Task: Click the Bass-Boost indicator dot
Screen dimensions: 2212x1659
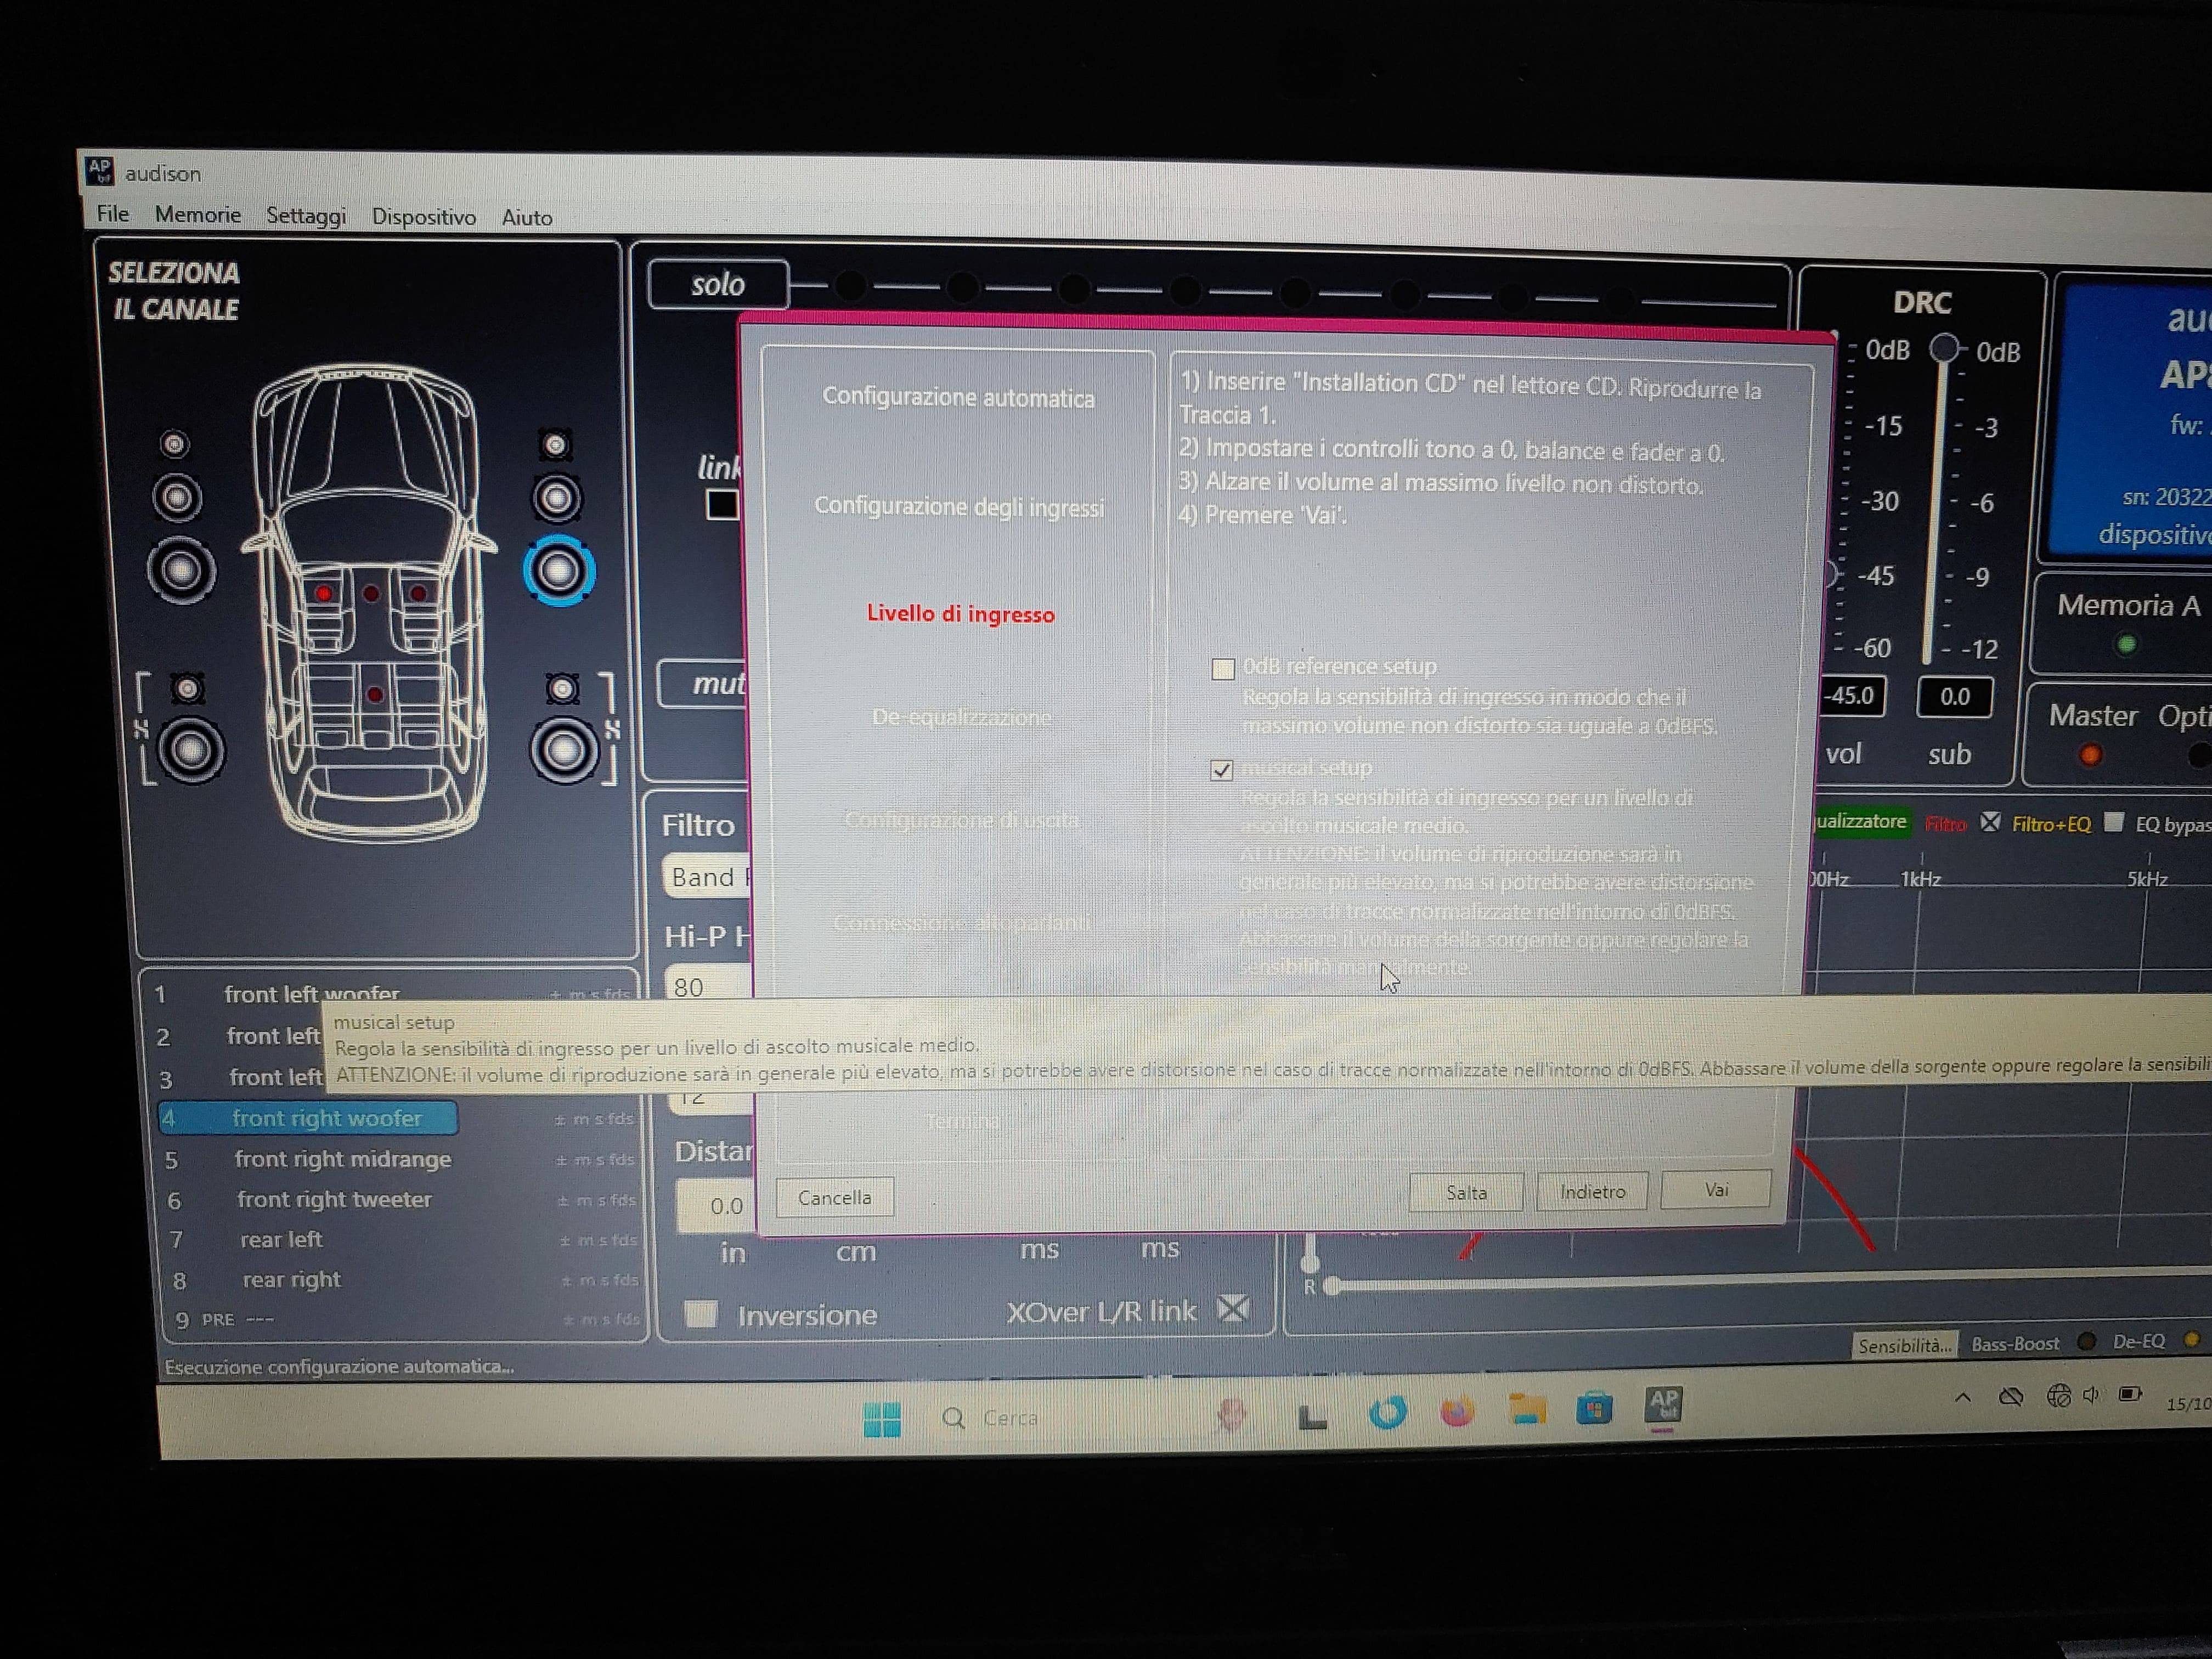Action: pyautogui.click(x=2086, y=1341)
